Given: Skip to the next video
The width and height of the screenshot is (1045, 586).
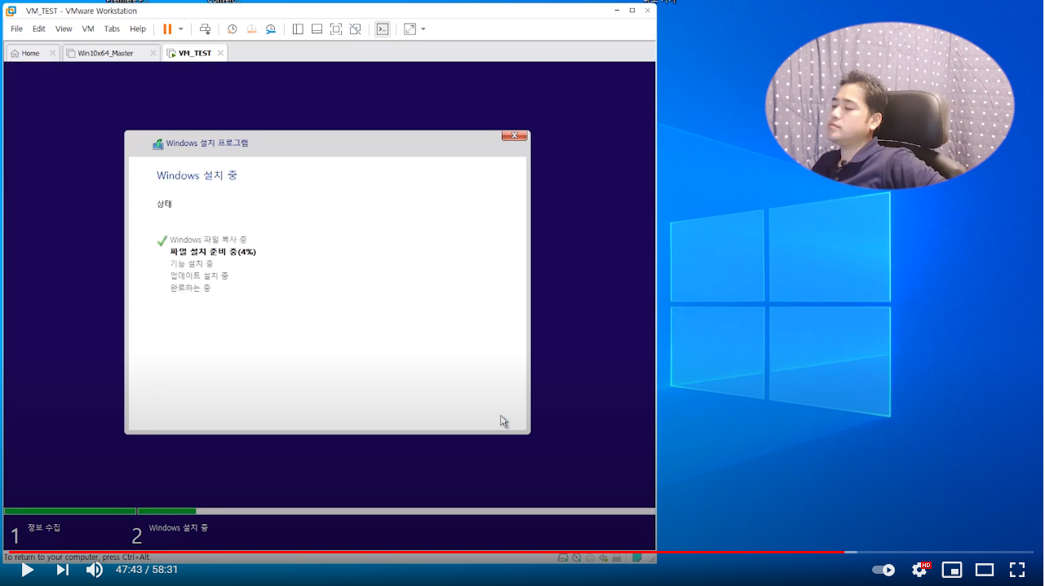Looking at the screenshot, I should [x=62, y=570].
